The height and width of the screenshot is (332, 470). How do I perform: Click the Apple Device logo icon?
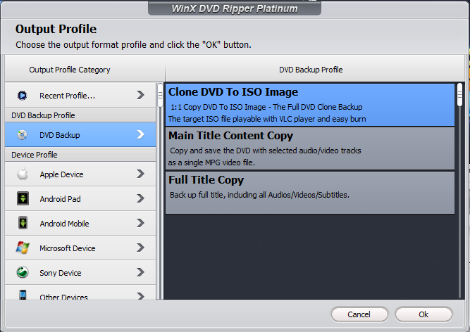(23, 174)
